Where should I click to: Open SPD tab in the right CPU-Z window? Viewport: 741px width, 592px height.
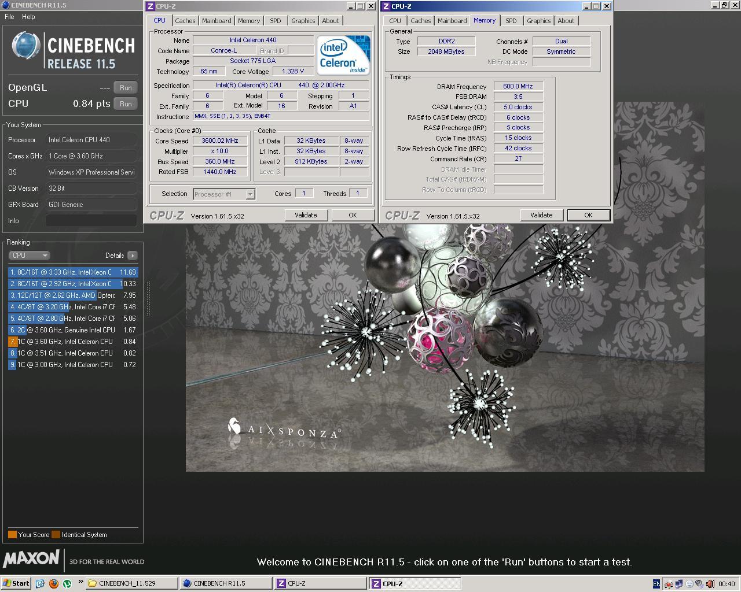click(511, 21)
